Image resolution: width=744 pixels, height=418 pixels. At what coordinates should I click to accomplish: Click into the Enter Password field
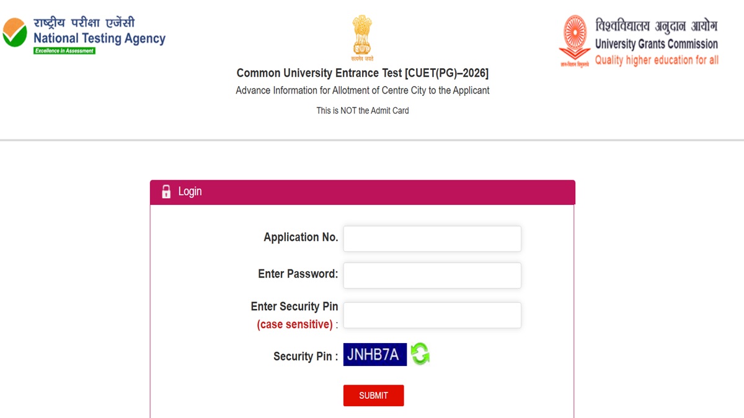click(x=432, y=276)
